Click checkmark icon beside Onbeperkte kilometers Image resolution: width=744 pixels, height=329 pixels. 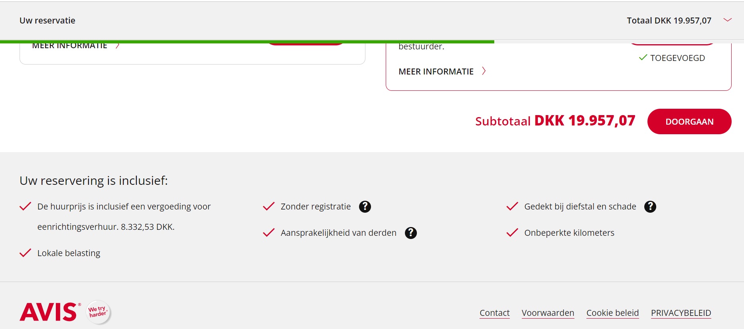tap(512, 233)
